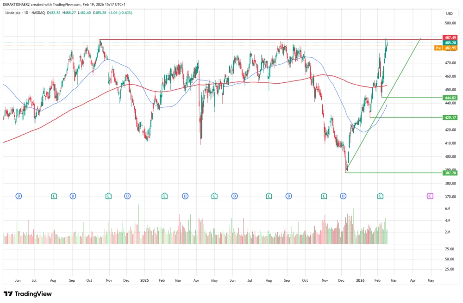Screen dimensions: 463x303
Task: Click the dividend marker near December 2025
Action: coord(343,196)
